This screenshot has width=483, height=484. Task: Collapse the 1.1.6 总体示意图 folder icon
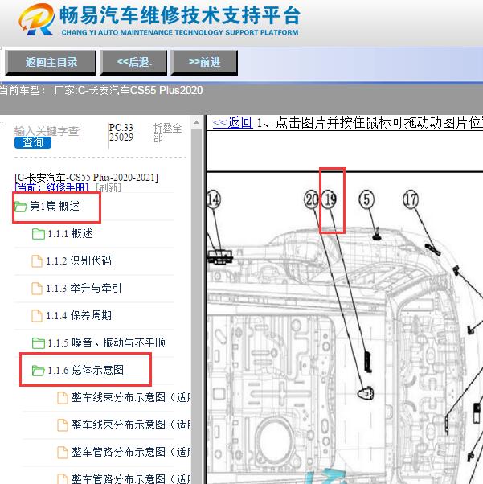click(39, 371)
